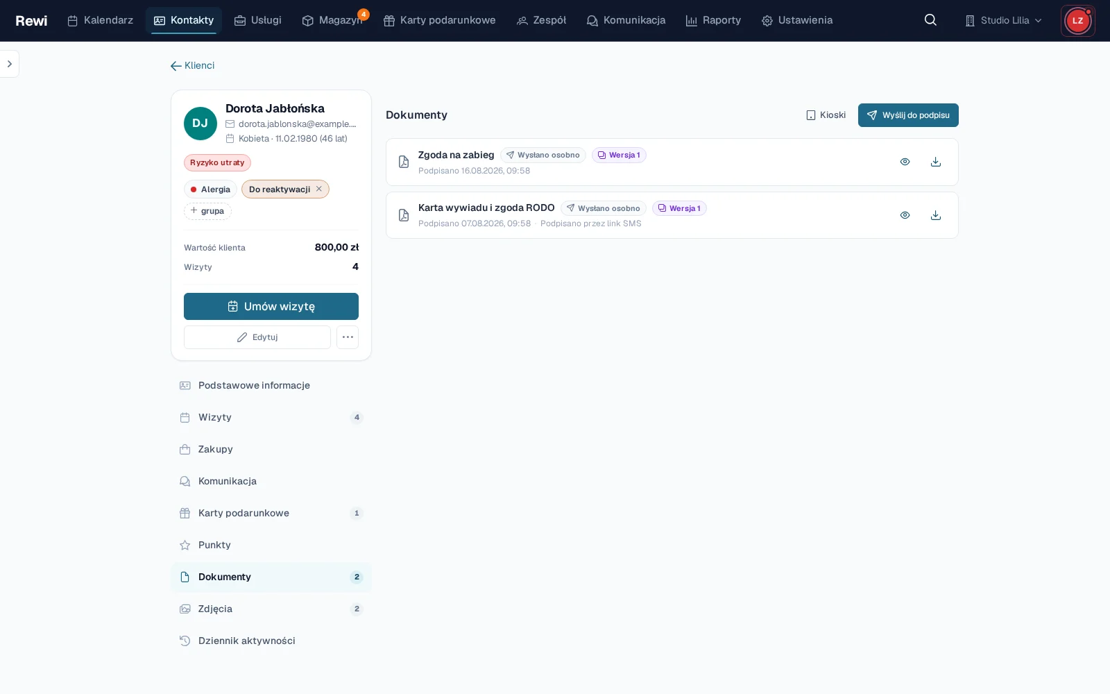This screenshot has width=1110, height=694.
Task: Open the Zespół section
Action: pos(541,20)
